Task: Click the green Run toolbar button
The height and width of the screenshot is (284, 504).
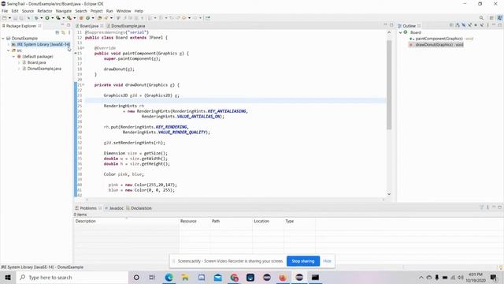Action: tap(47, 18)
